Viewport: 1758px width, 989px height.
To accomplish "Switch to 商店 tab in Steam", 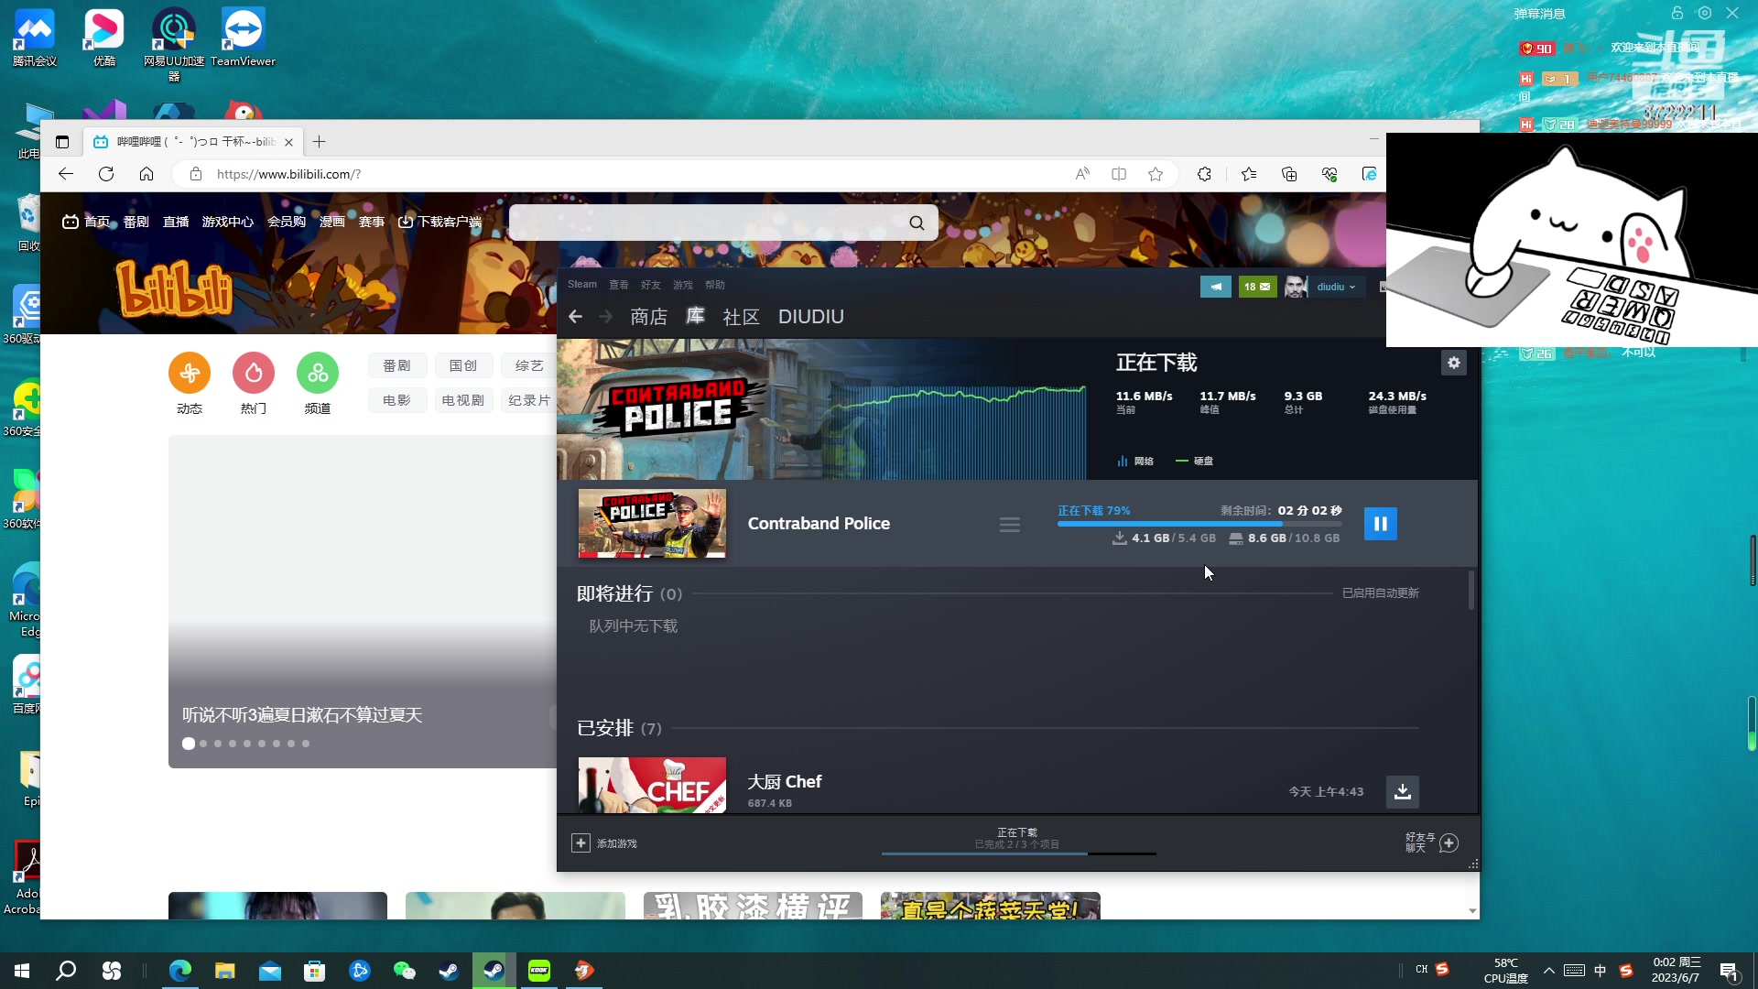I will pos(648,317).
